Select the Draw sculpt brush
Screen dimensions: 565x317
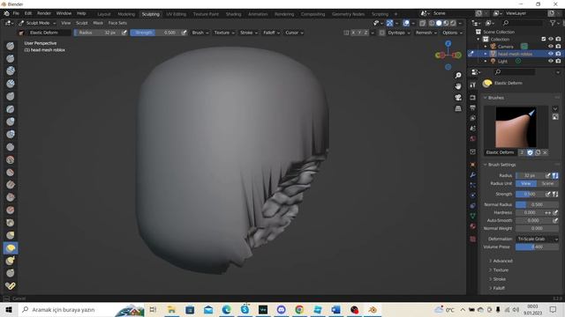11,46
